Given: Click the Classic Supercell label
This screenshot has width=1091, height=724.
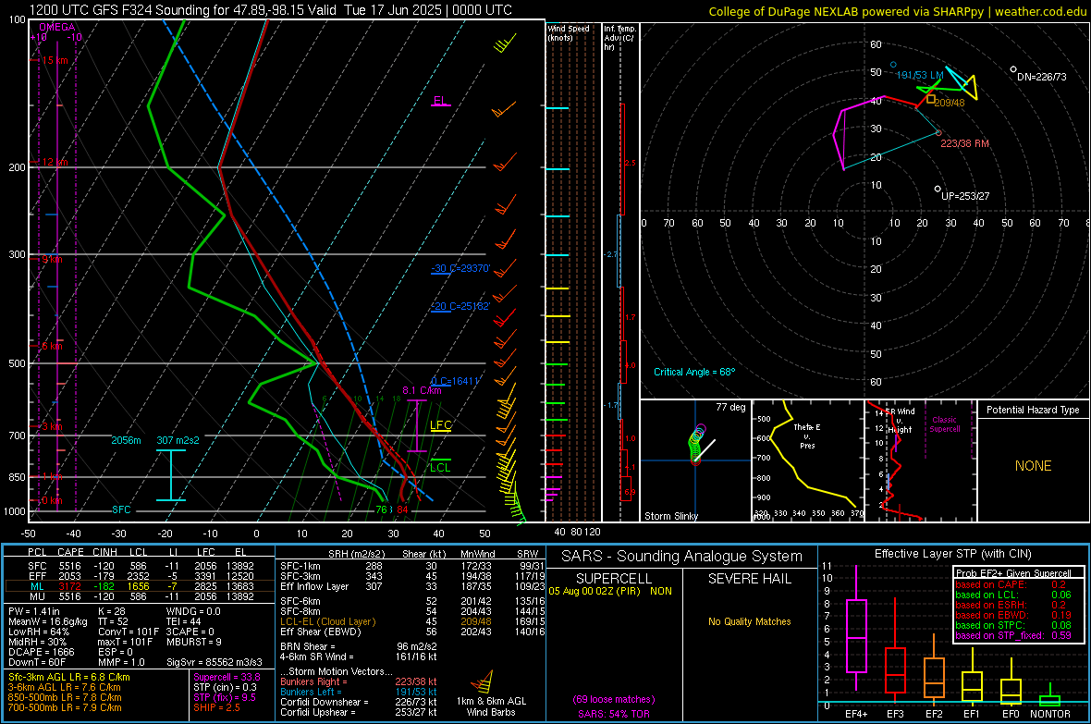Looking at the screenshot, I should 945,424.
